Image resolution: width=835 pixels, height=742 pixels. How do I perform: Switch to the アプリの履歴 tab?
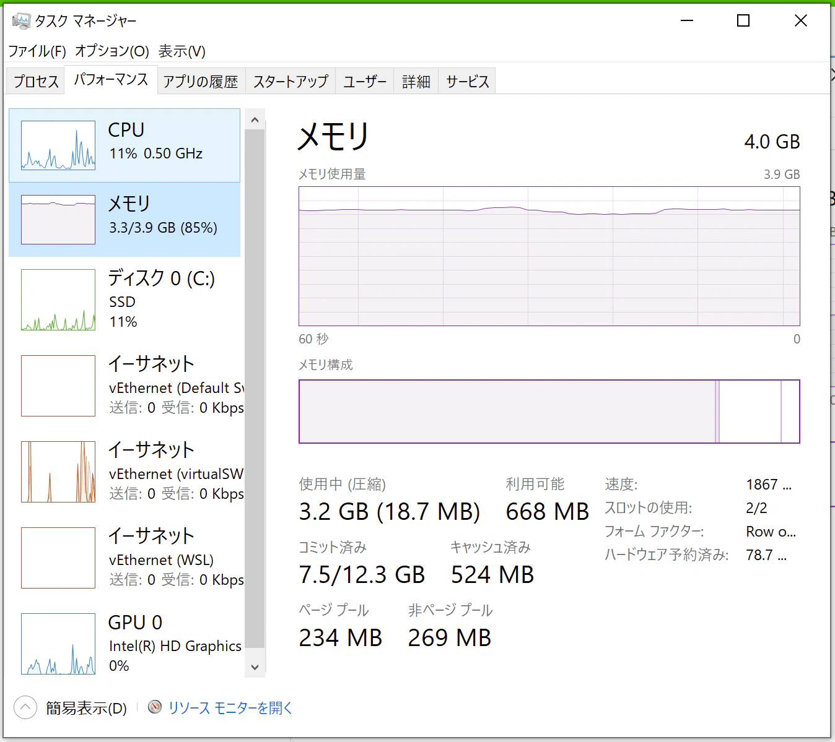coord(201,81)
